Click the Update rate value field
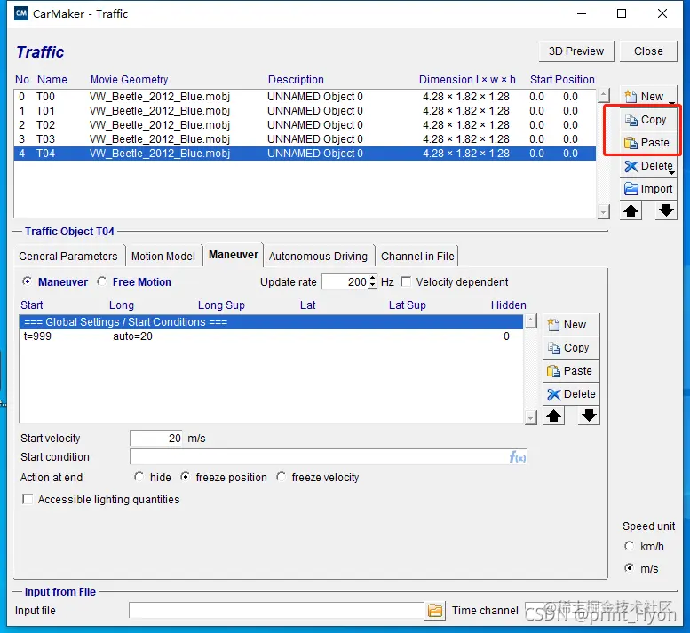Image resolution: width=690 pixels, height=633 pixels. (345, 282)
